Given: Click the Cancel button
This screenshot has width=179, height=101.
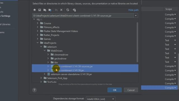Looking at the screenshot, I should pos(131,90).
